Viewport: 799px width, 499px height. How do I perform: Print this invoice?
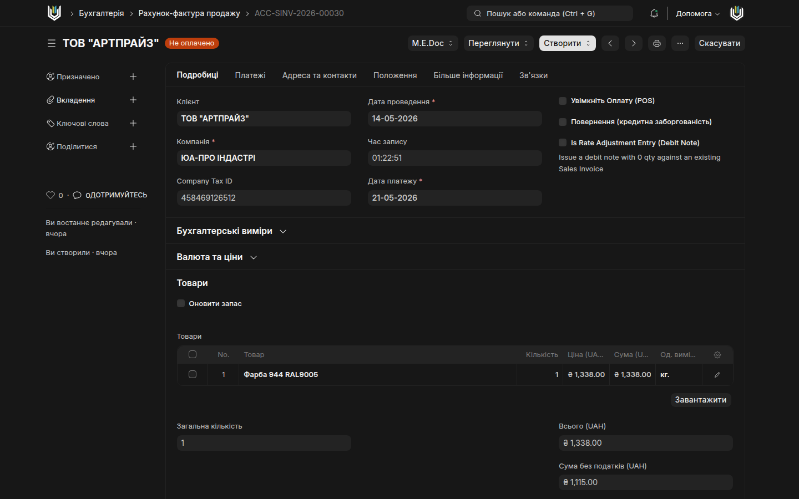[657, 43]
